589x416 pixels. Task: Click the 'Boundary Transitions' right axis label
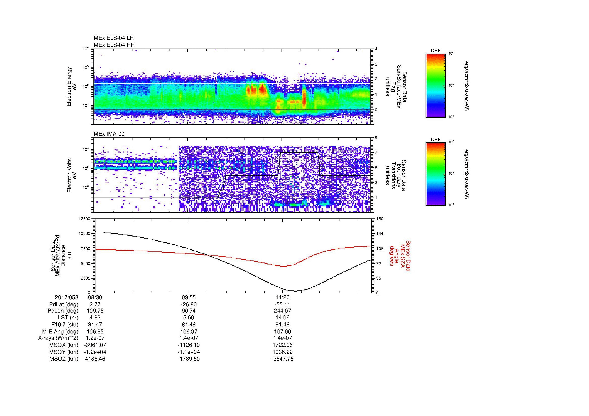(x=396, y=176)
